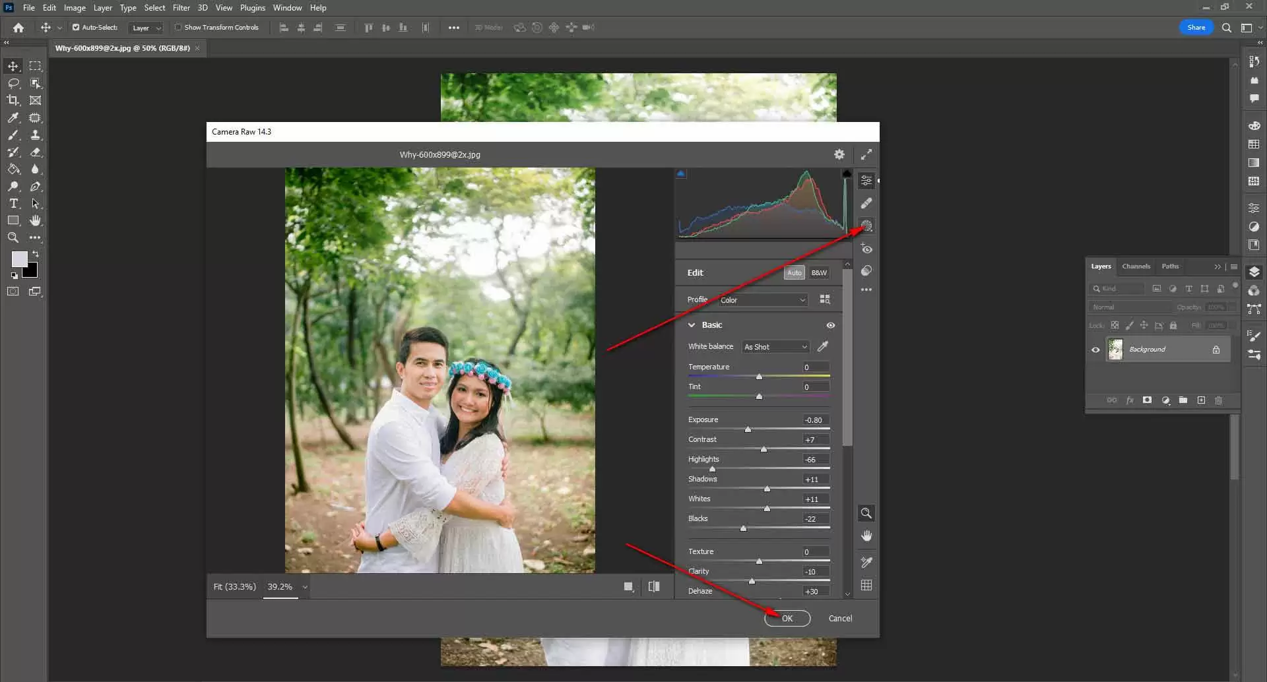This screenshot has height=682, width=1267.
Task: Select the Eyedropper tool in left toolbar
Action: 13,117
